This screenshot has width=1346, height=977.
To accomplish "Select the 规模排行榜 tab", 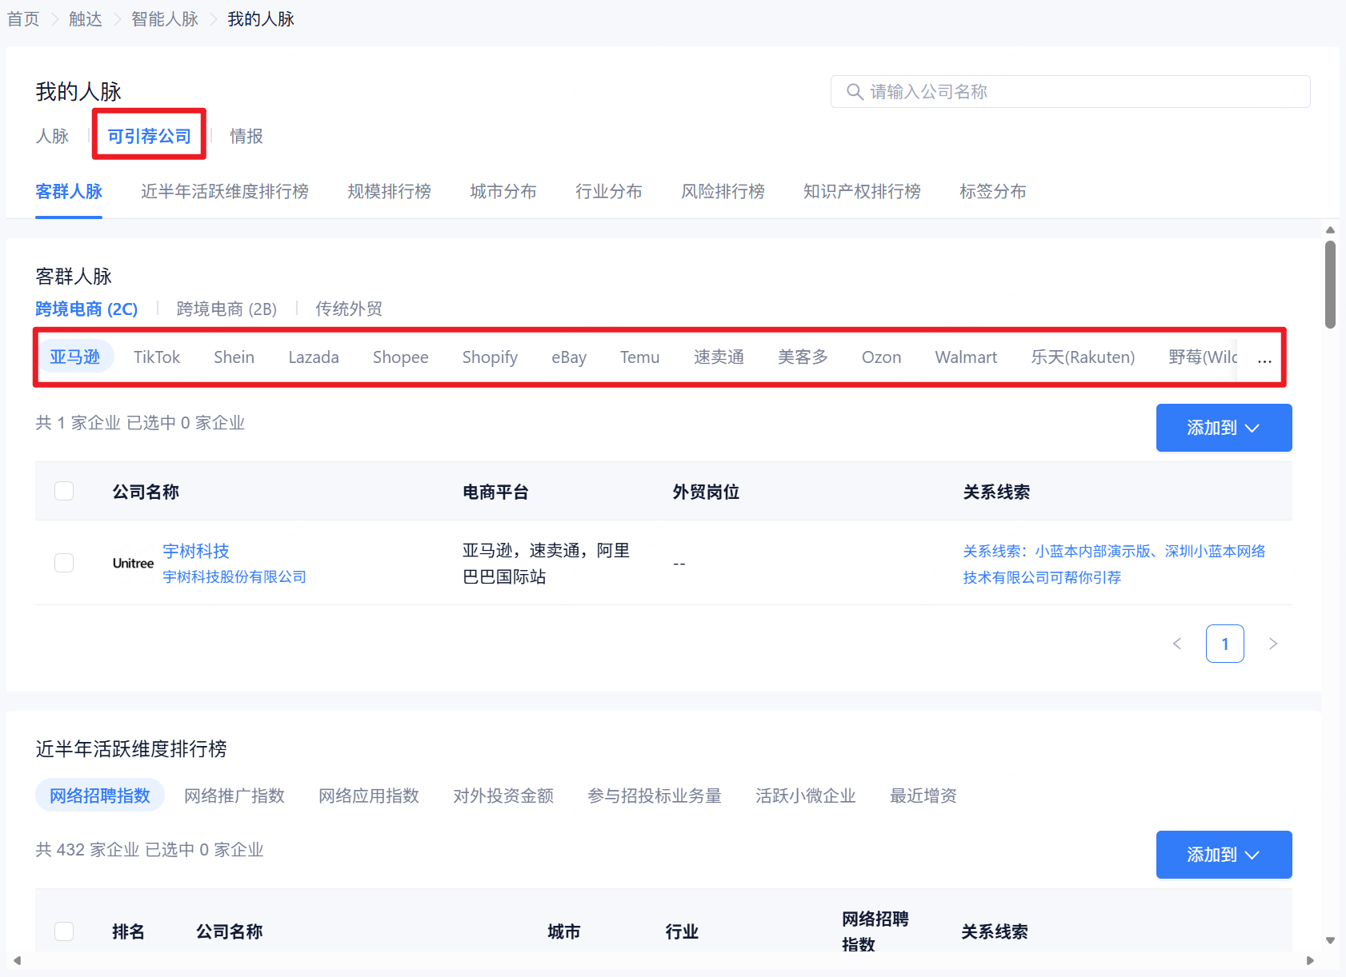I will tap(389, 192).
